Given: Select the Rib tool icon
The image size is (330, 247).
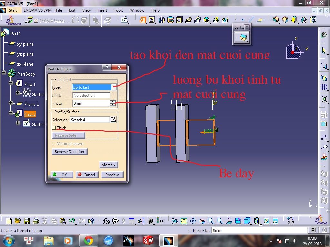Looking at the screenshot, I should tap(189, 20).
